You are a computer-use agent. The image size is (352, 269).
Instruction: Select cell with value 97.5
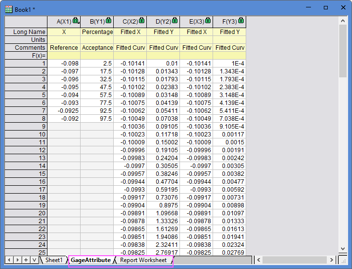pos(97,118)
